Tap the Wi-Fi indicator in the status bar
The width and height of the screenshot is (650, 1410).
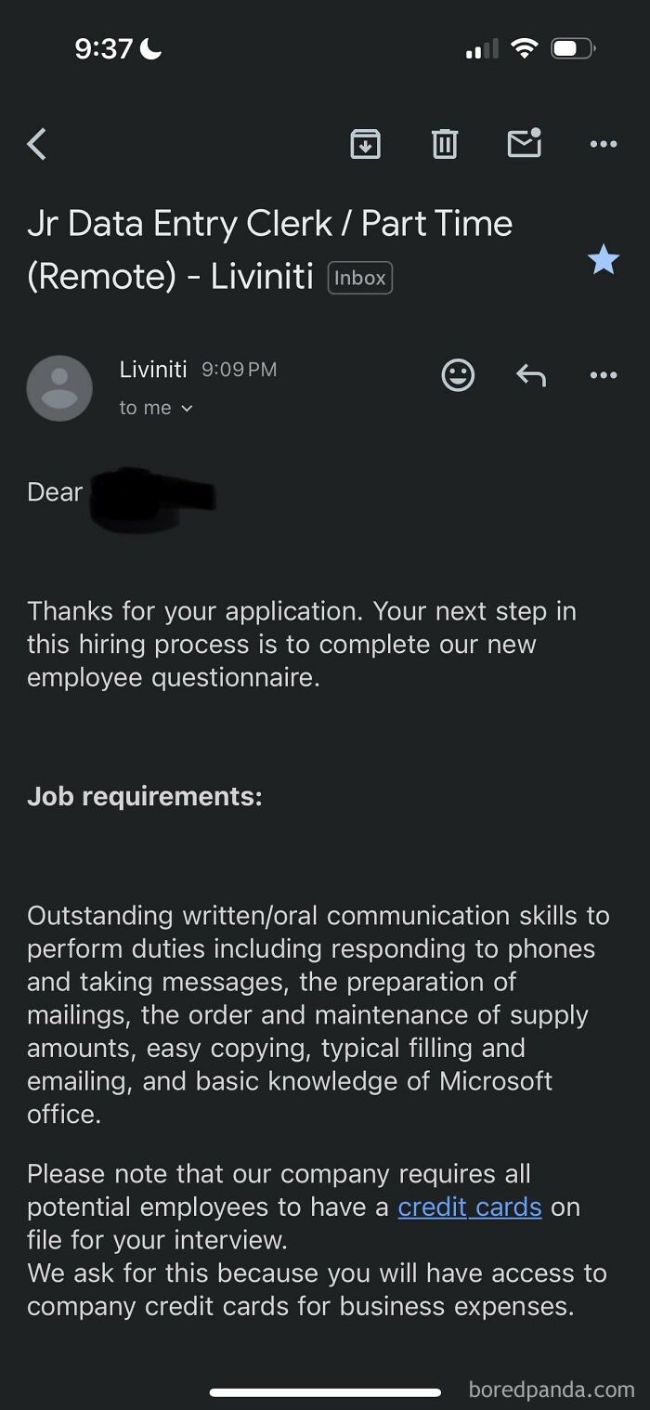click(x=524, y=48)
